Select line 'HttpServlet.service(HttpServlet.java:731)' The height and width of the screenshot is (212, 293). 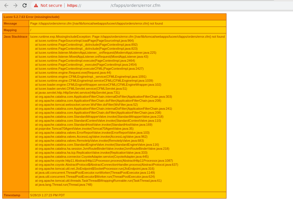tap(77, 93)
